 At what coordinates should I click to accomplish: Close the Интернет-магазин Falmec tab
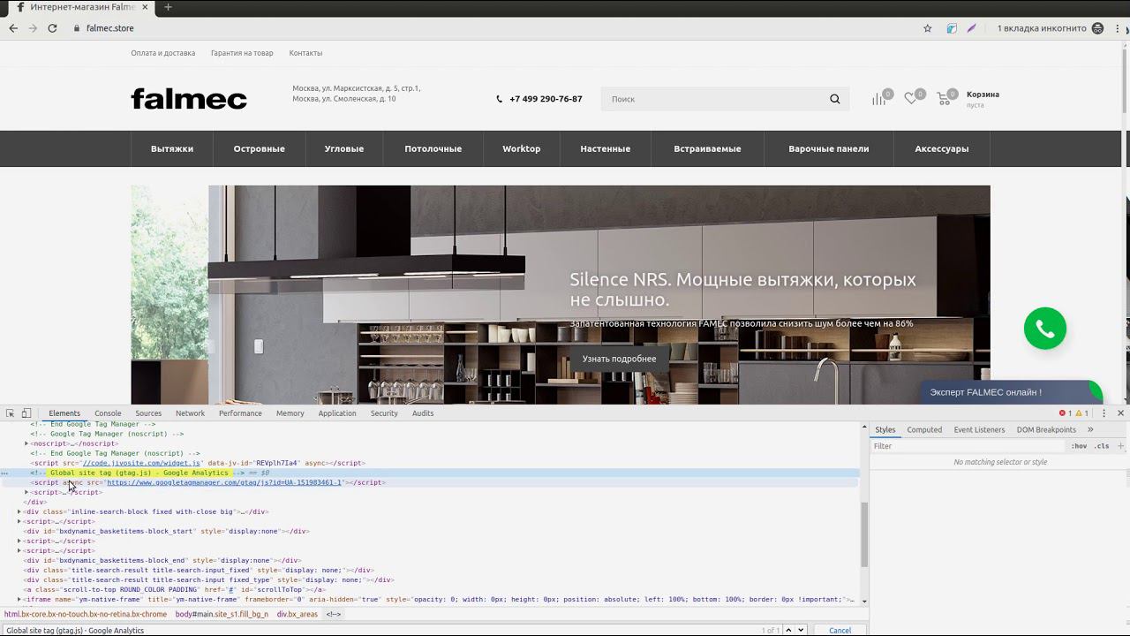(146, 7)
